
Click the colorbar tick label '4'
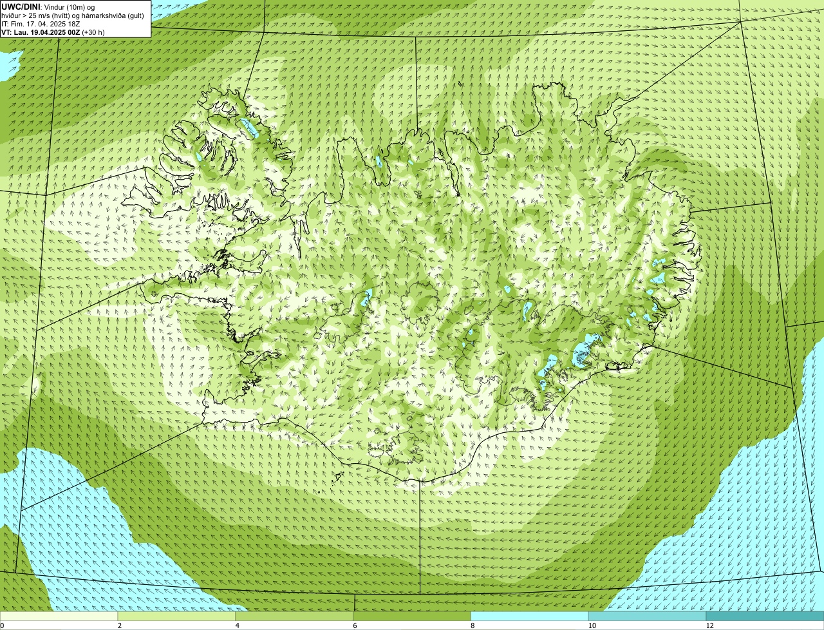[237, 625]
